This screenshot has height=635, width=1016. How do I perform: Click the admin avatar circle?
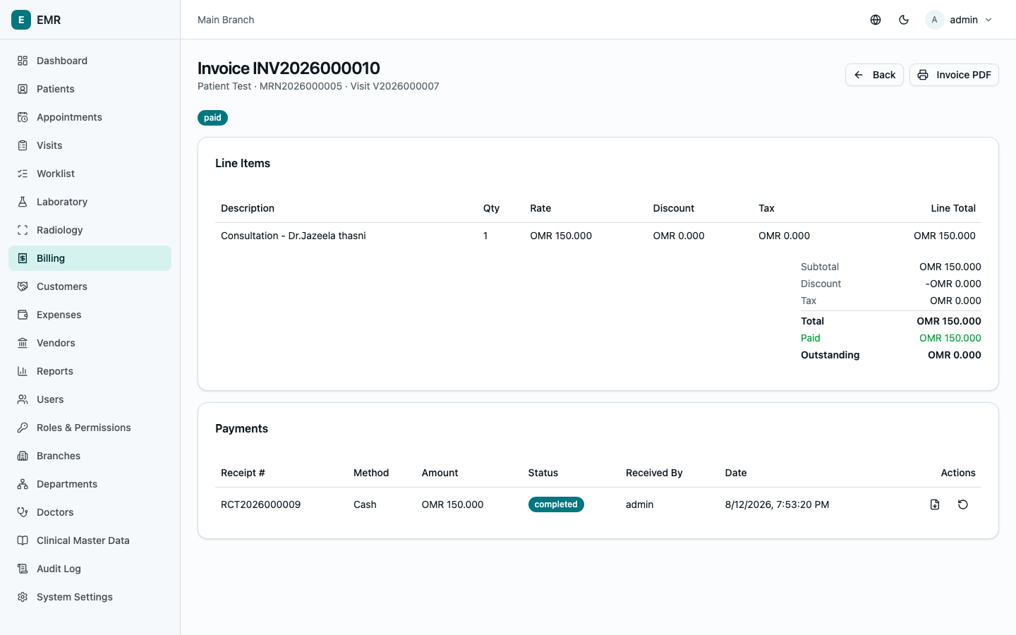934,20
